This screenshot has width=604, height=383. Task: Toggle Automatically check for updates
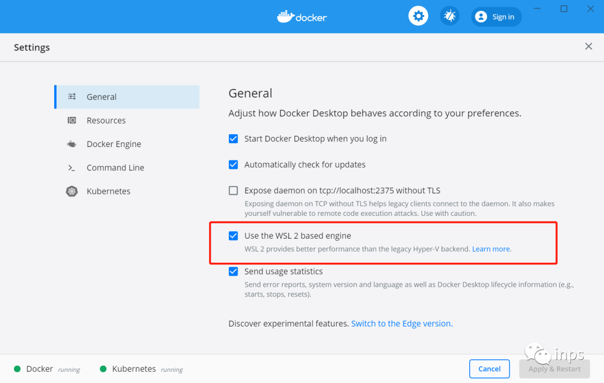pyautogui.click(x=233, y=165)
